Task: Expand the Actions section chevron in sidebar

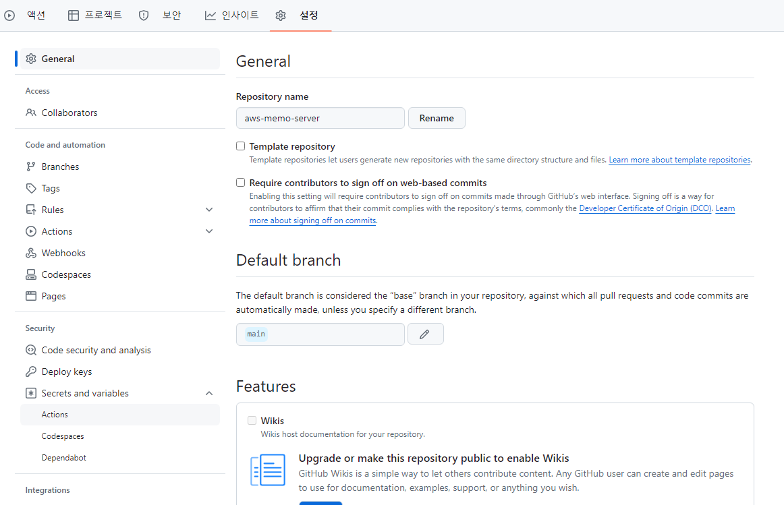Action: tap(210, 231)
